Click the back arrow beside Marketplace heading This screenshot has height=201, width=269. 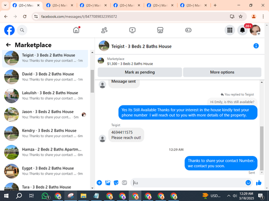click(x=8, y=45)
